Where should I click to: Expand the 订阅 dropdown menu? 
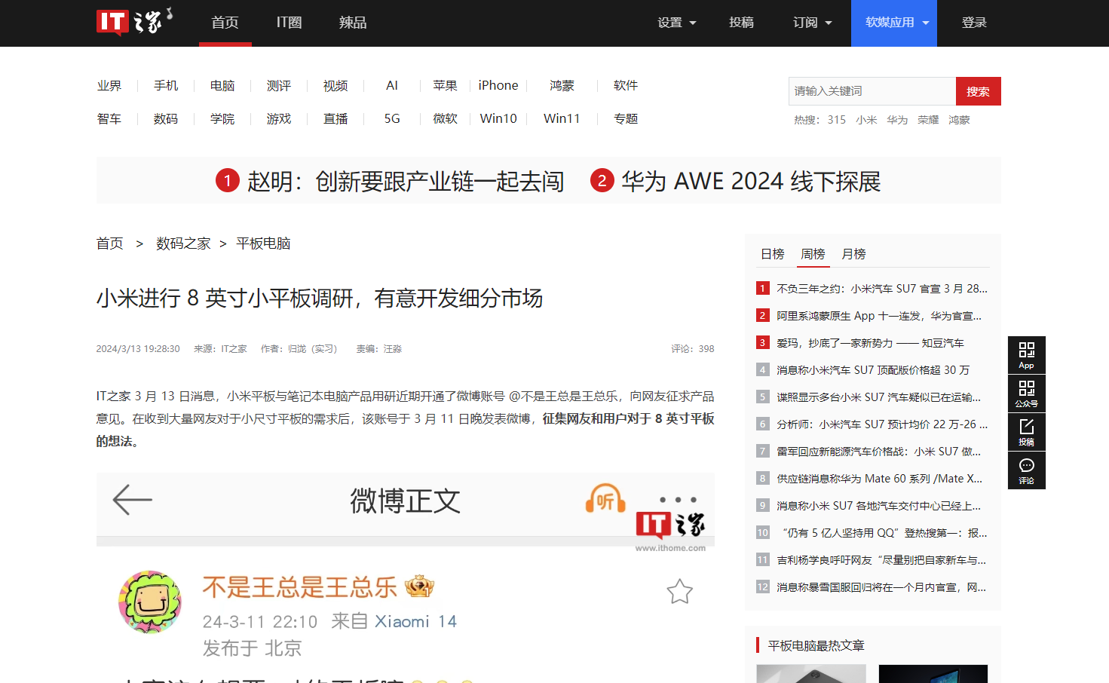point(812,23)
